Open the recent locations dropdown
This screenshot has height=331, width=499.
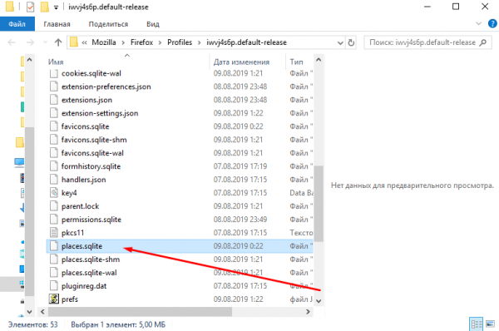click(45, 42)
